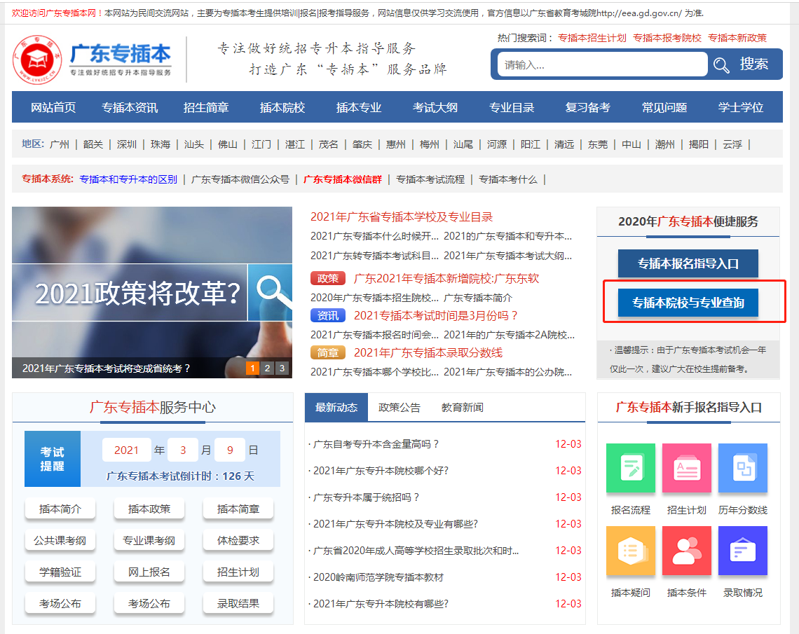Select 深圳 in the region list
This screenshot has width=799, height=634.
pyautogui.click(x=127, y=144)
